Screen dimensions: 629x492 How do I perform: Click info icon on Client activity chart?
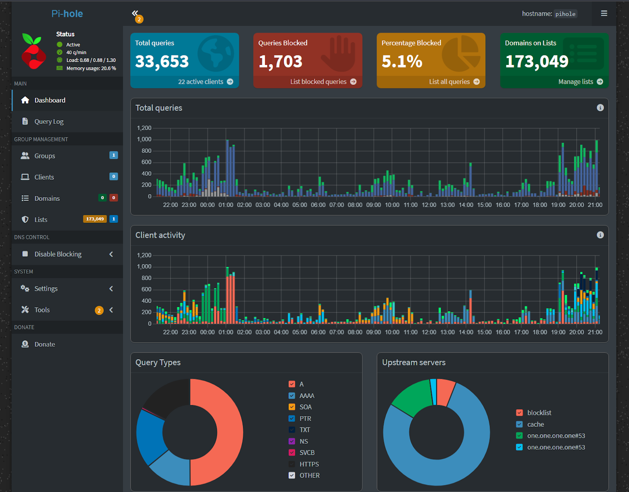tap(600, 235)
